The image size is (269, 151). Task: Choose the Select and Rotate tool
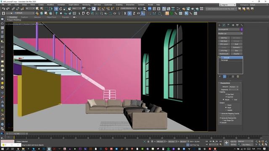click(61, 9)
